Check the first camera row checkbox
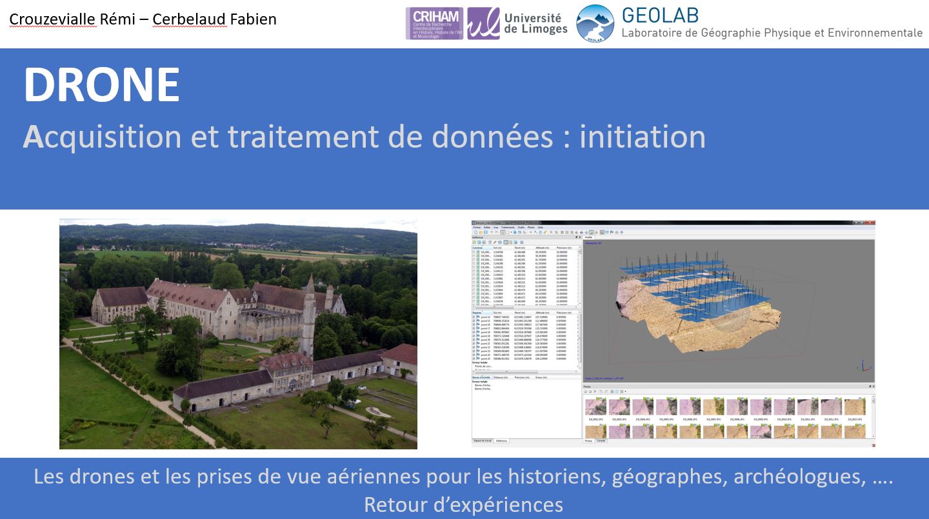The height and width of the screenshot is (519, 929). pyautogui.click(x=474, y=252)
